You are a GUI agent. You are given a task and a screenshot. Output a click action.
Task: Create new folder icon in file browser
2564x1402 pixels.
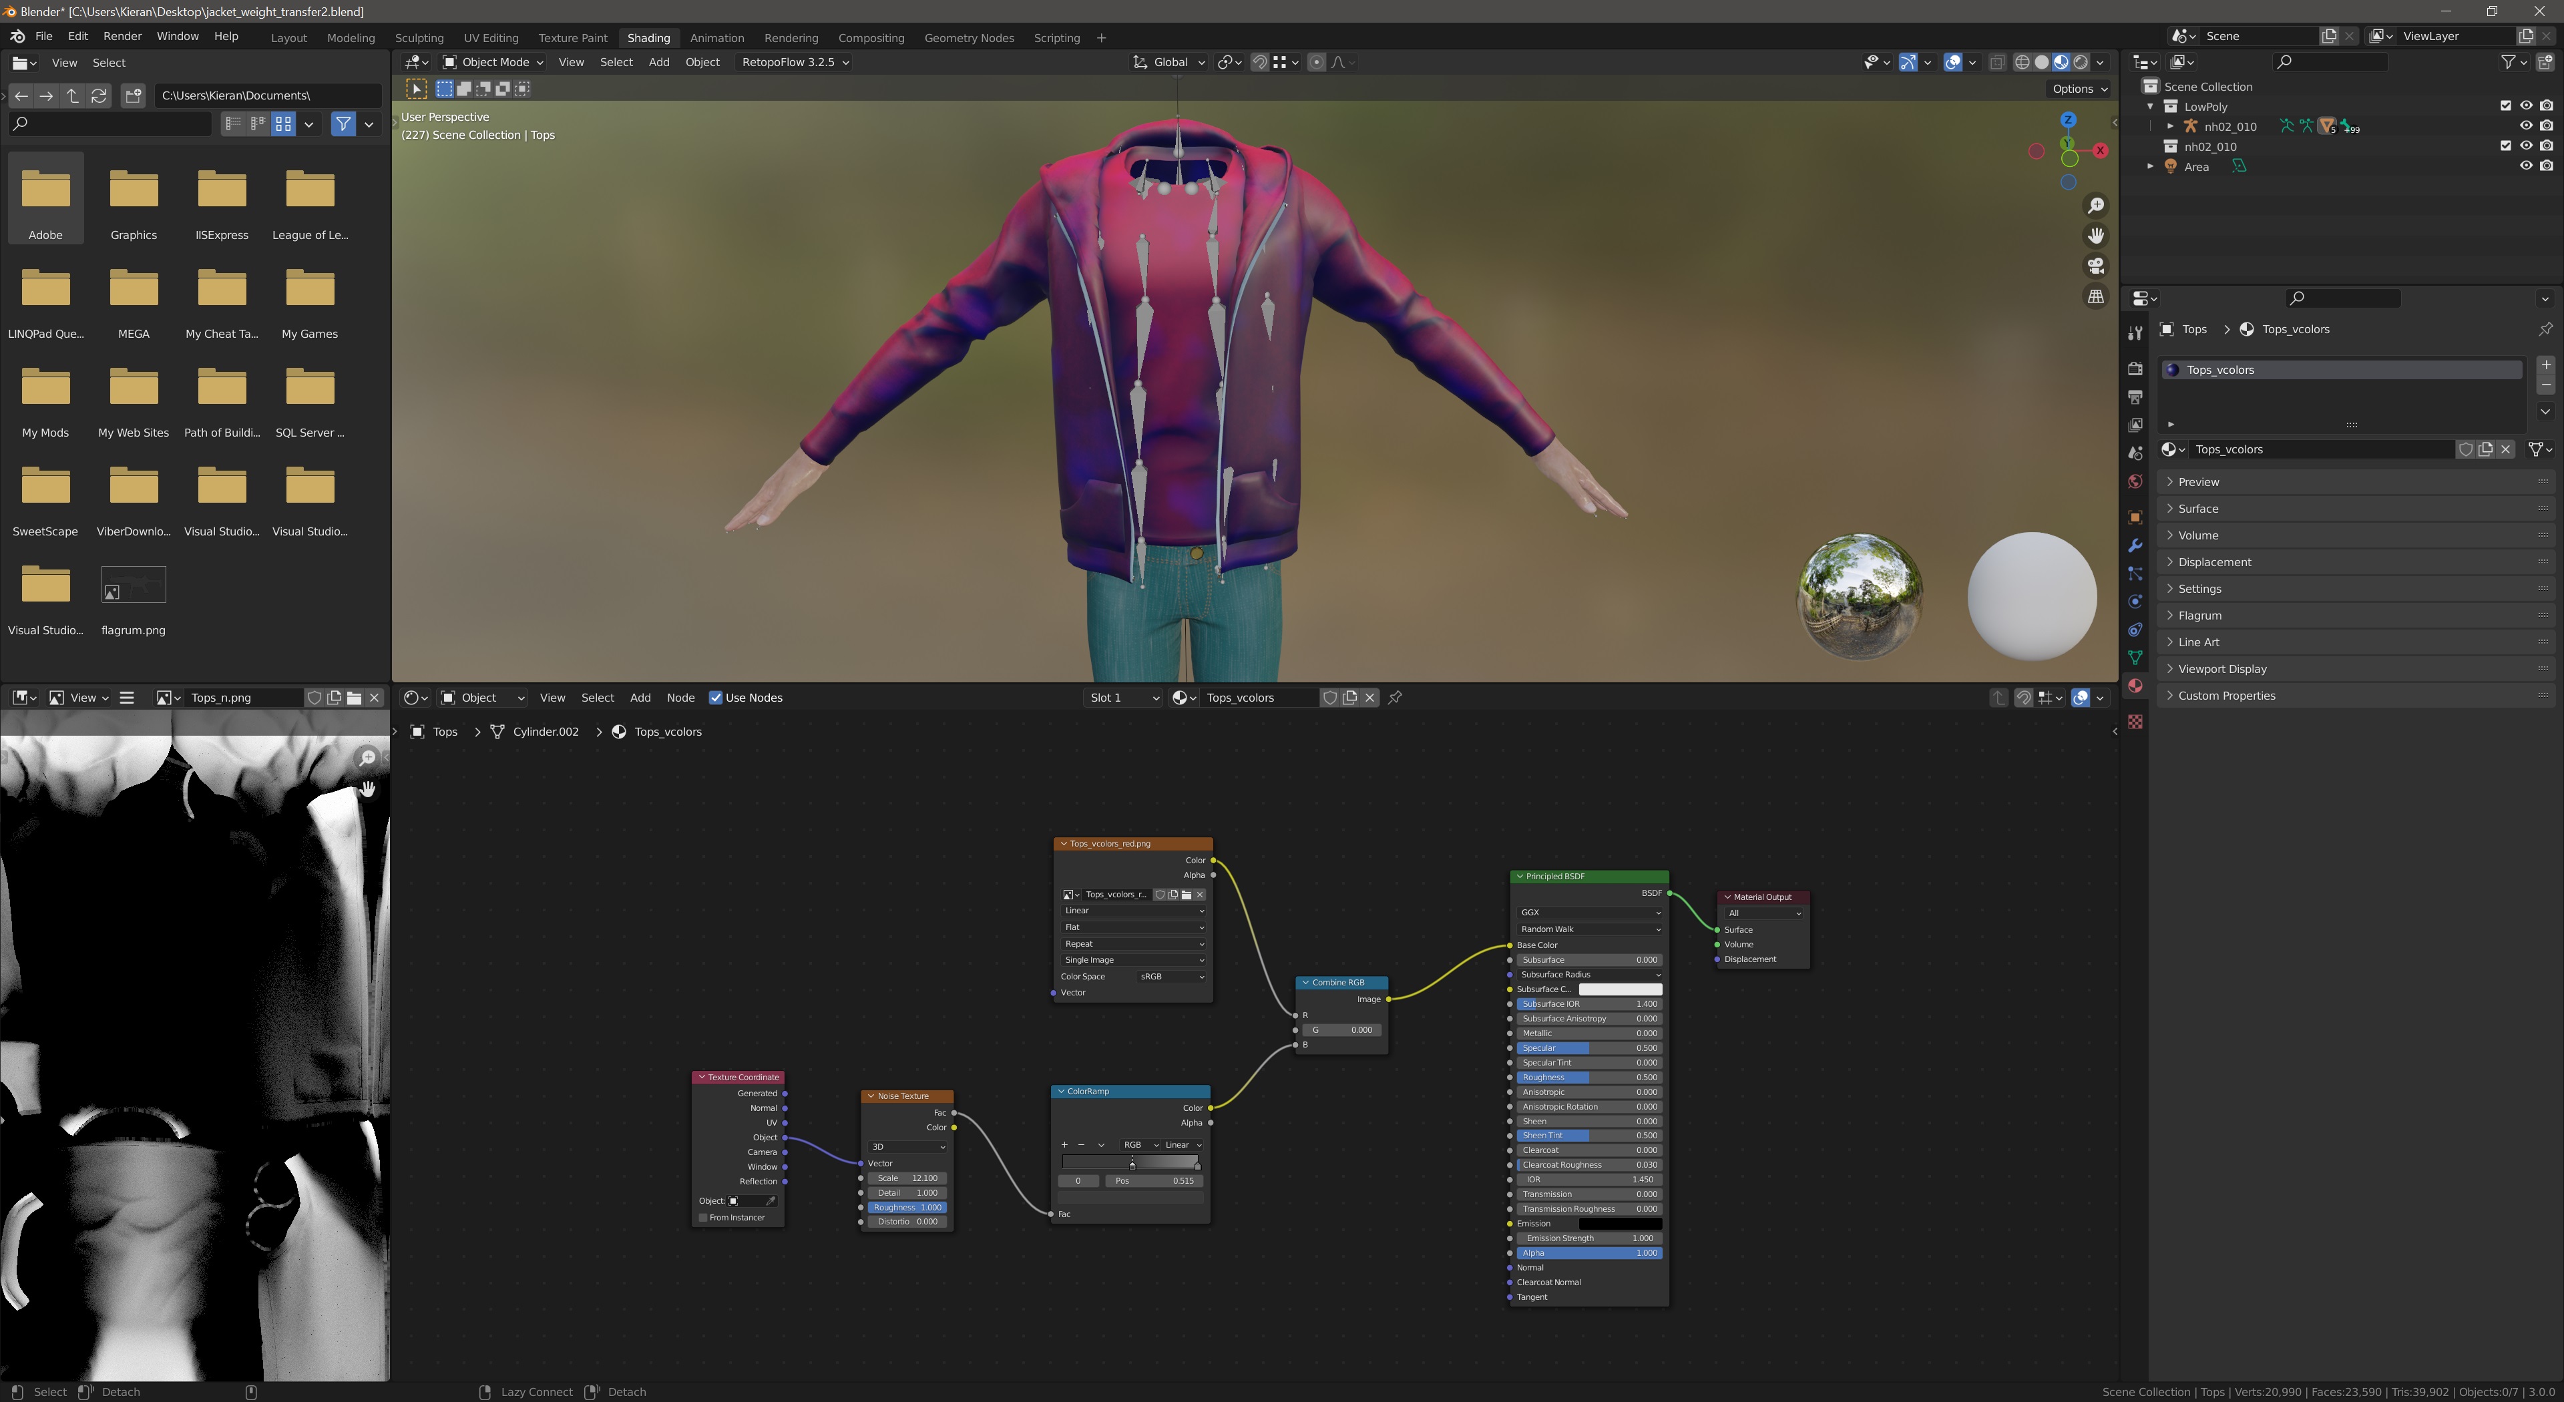pos(134,95)
